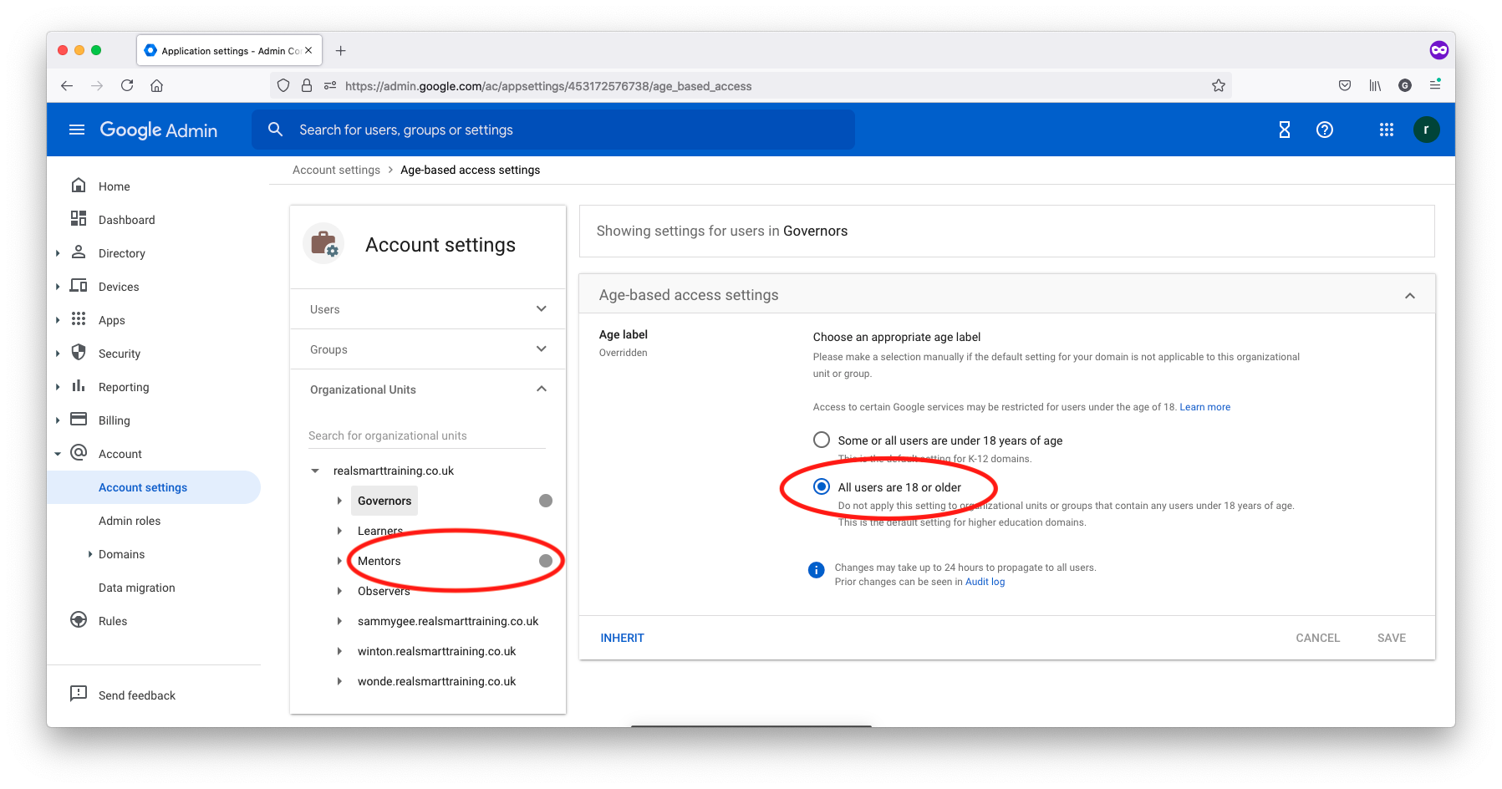Open the account avatar menu
The image size is (1502, 789).
click(1426, 130)
